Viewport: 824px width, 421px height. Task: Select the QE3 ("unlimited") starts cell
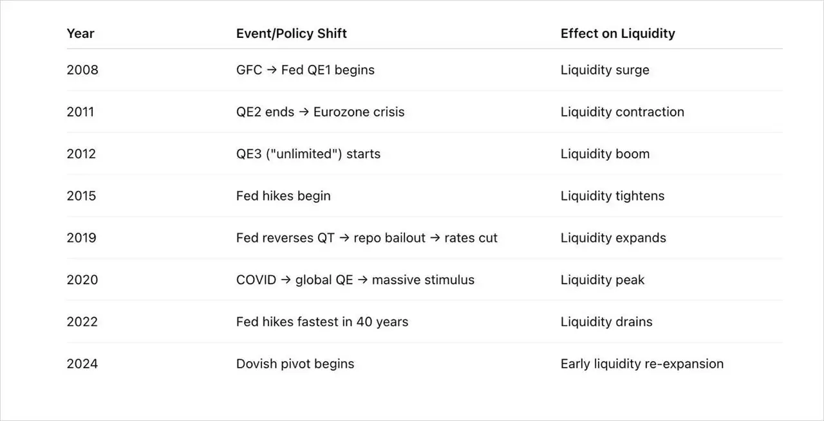(x=308, y=154)
